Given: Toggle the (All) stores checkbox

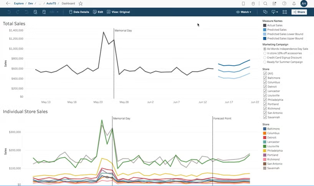Looking at the screenshot, I should coord(265,73).
